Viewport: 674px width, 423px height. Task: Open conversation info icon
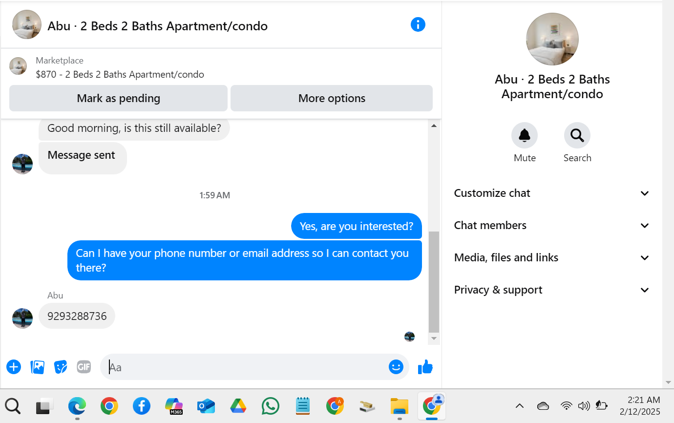pyautogui.click(x=418, y=24)
